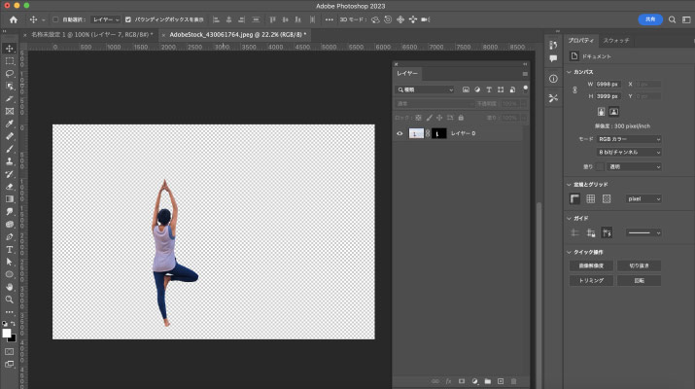This screenshot has height=389, width=695.
Task: Select the Move tool in the toolbar
Action: [10, 48]
